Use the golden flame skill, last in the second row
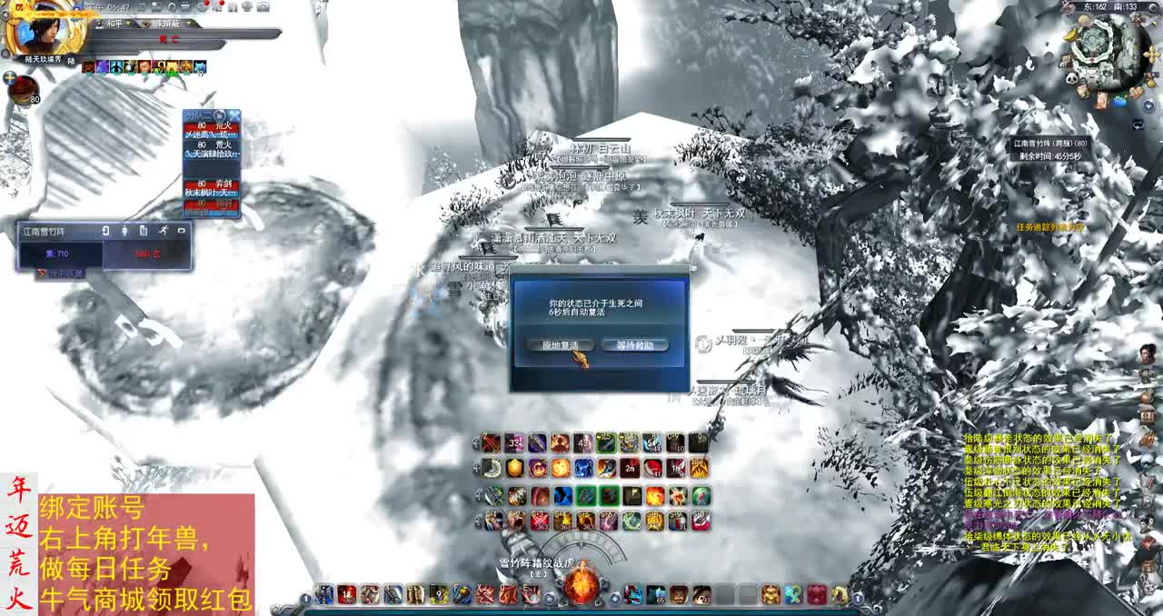Image resolution: width=1163 pixels, height=616 pixels. pyautogui.click(x=699, y=468)
